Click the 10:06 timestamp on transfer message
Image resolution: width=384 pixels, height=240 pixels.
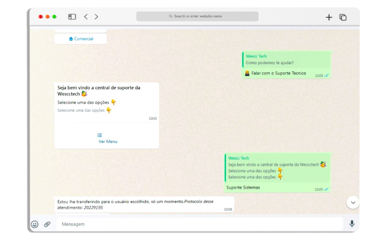pos(228,209)
